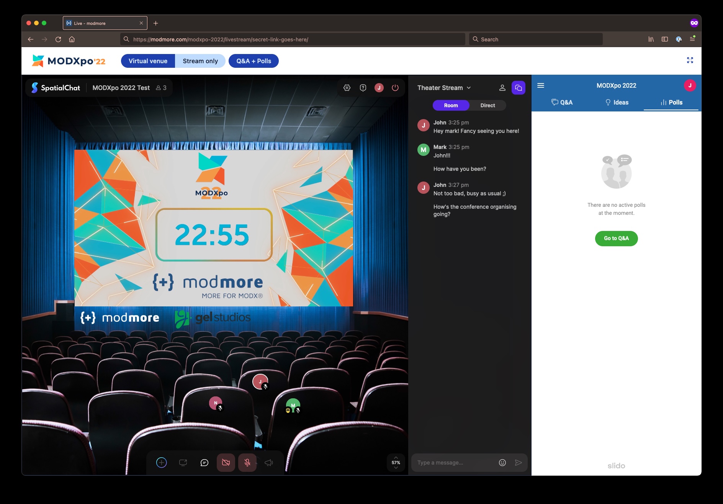The width and height of the screenshot is (723, 504).
Task: Click Mark's green M avatar in the seats
Action: pyautogui.click(x=293, y=405)
